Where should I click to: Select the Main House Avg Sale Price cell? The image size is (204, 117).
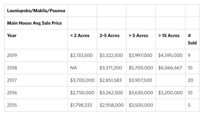[x=36, y=23]
